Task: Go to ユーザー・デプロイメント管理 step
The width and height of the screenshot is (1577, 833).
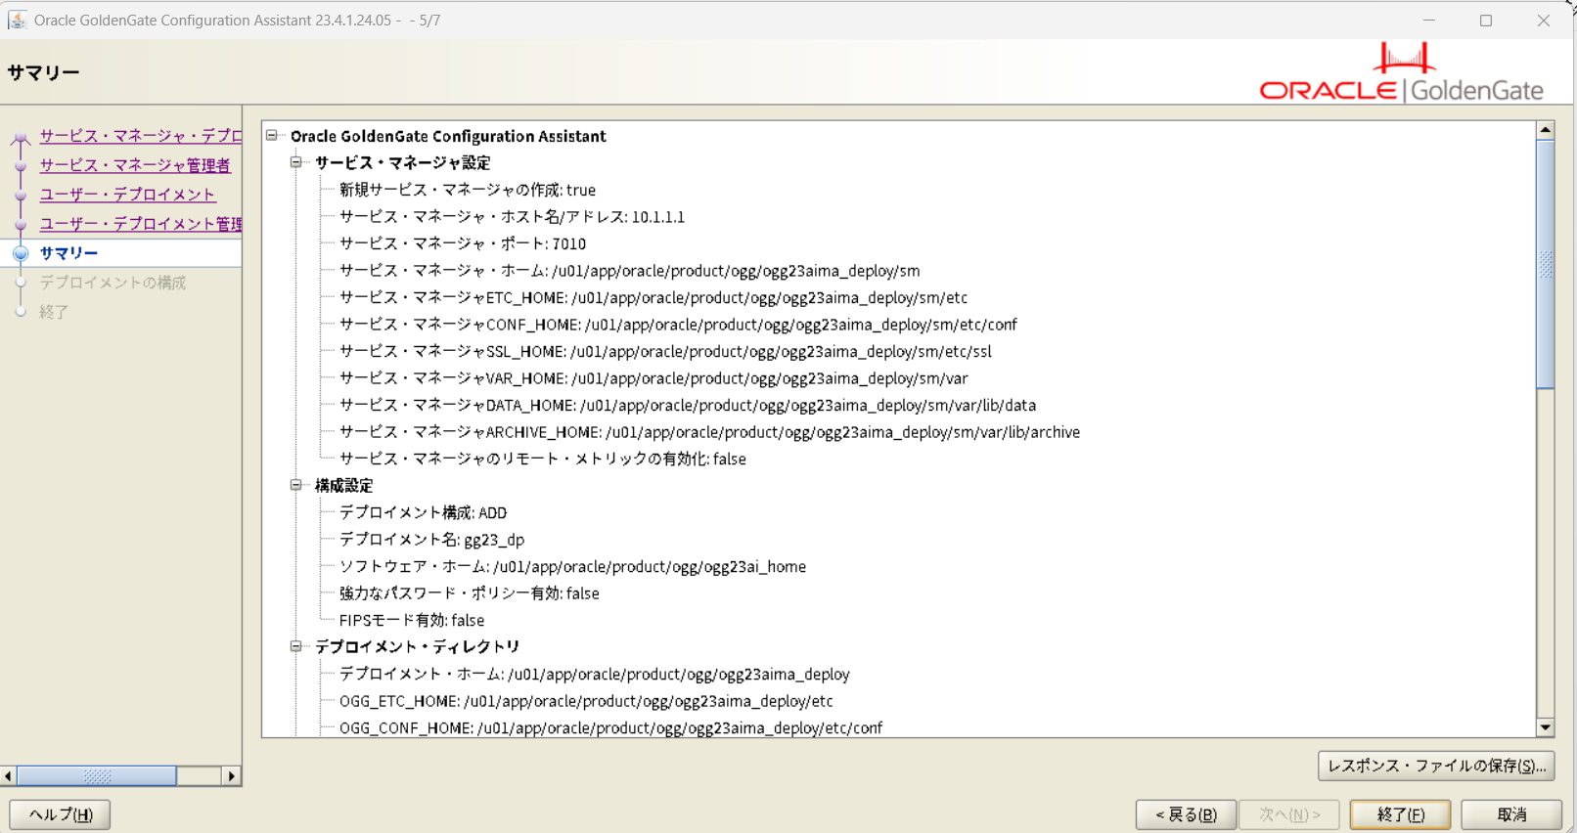Action: (x=141, y=224)
